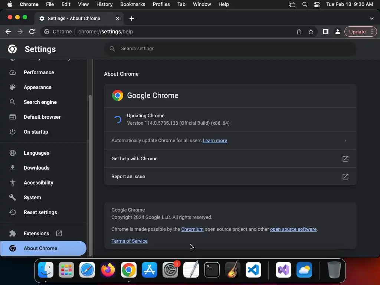Click the forward navigation arrow
380x285 pixels.
click(20, 32)
